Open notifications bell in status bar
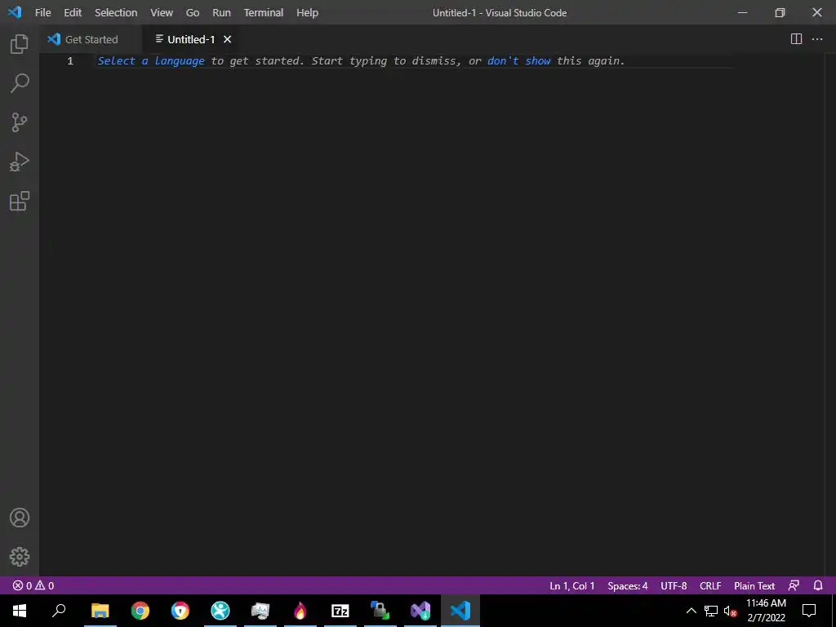 pos(818,585)
